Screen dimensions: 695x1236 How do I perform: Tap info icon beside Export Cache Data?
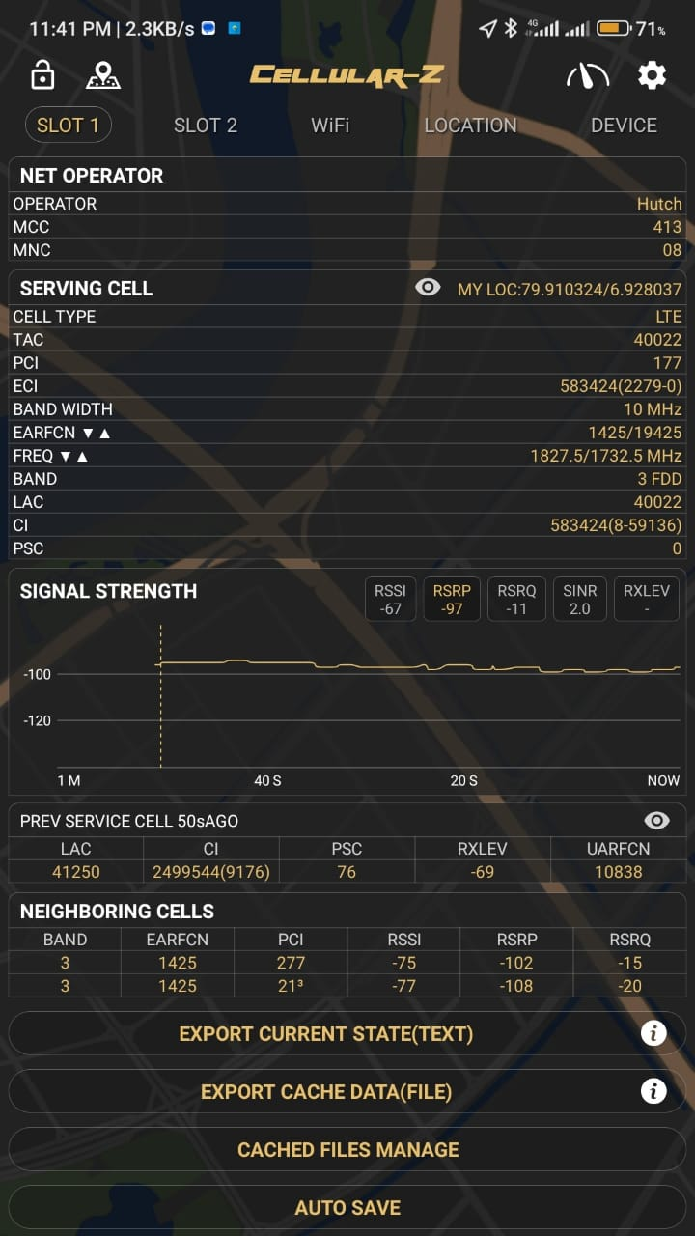pos(653,1091)
